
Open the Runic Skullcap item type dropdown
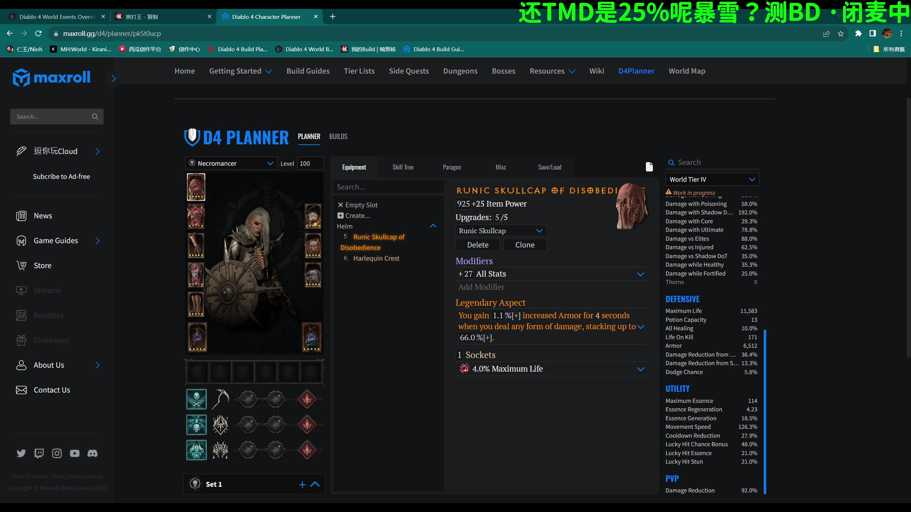tap(501, 230)
